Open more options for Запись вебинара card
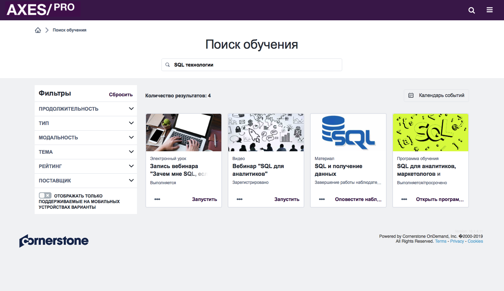The width and height of the screenshot is (504, 291). pos(157,199)
